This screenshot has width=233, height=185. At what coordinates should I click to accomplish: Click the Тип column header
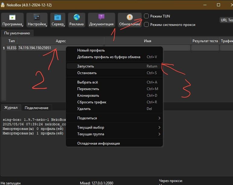(x=11, y=41)
